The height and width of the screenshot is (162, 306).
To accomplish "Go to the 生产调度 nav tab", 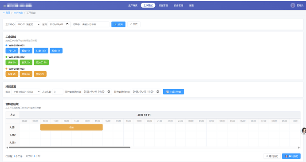I will [133, 5].
